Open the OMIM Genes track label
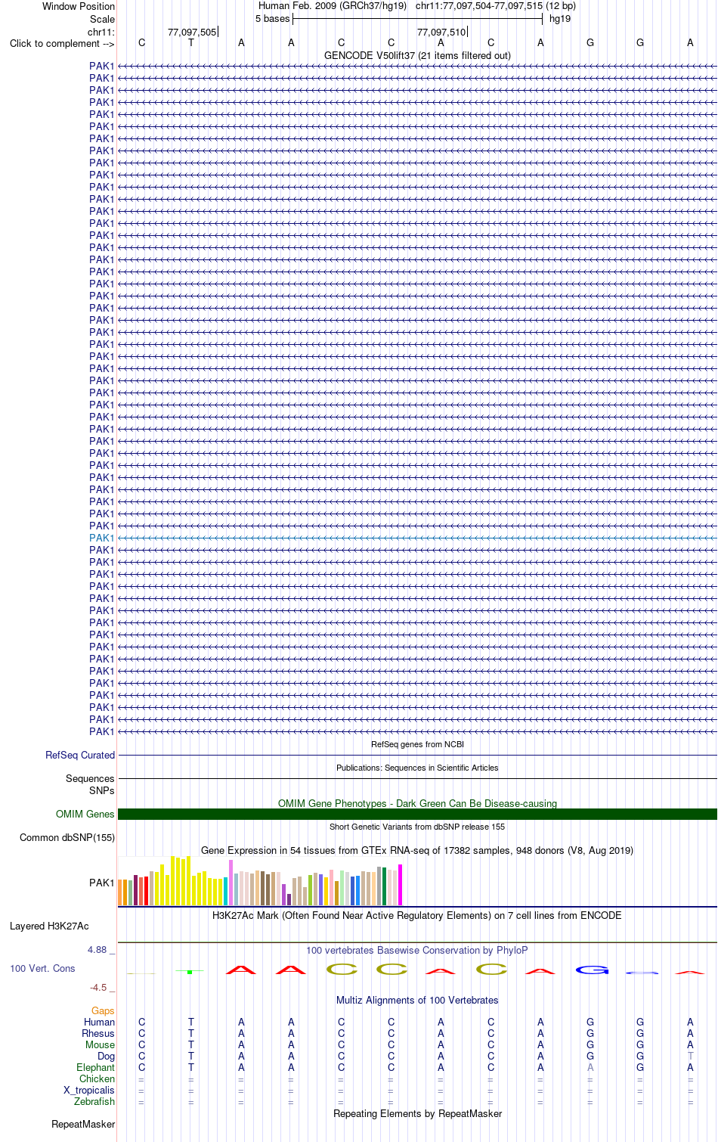This screenshot has width=718, height=1142. (85, 814)
